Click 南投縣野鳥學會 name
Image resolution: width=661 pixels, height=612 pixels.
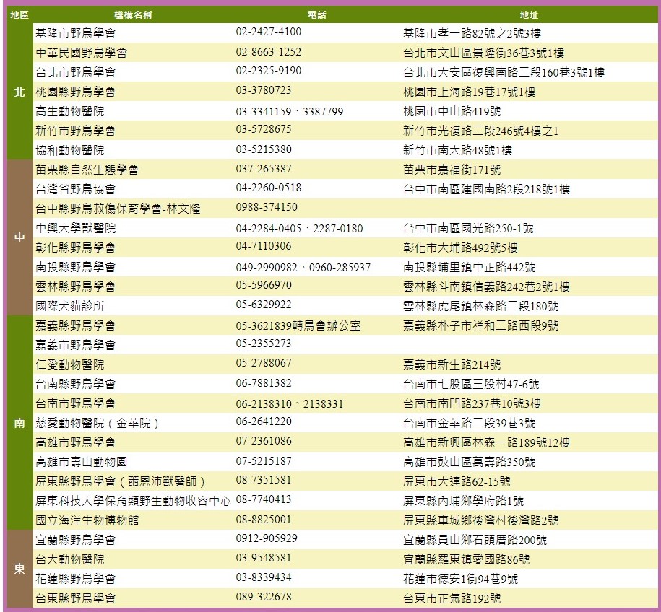tap(75, 267)
